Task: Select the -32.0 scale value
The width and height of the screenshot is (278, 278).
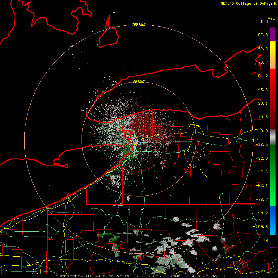Action: pos(262,158)
